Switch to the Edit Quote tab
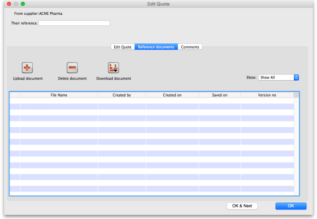 [123, 47]
